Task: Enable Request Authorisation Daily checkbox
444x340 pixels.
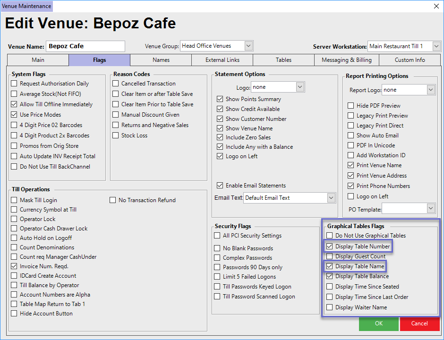Action: tap(14, 84)
